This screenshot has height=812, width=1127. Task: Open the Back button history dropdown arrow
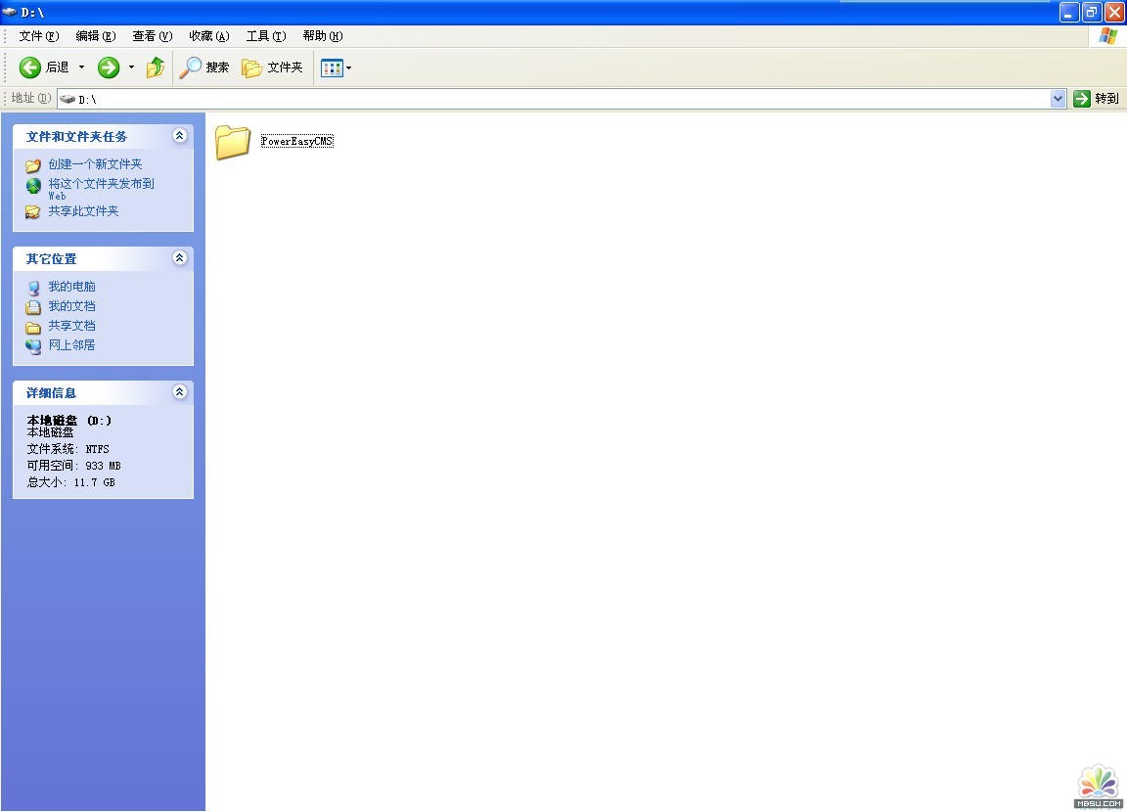(82, 68)
